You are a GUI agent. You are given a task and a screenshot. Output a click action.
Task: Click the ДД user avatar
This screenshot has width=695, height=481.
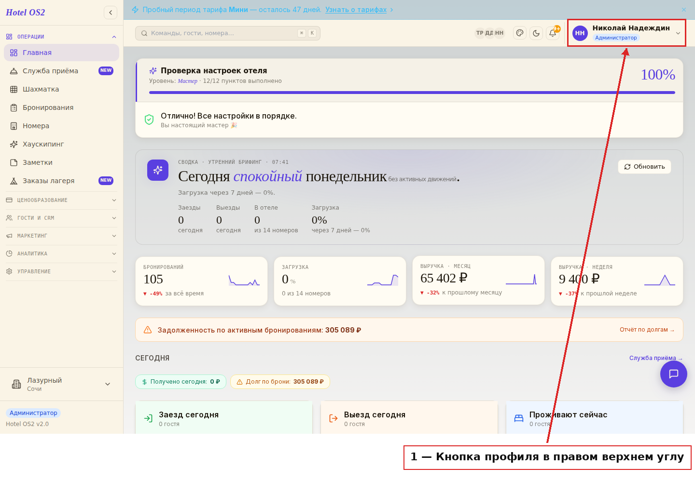coord(489,33)
